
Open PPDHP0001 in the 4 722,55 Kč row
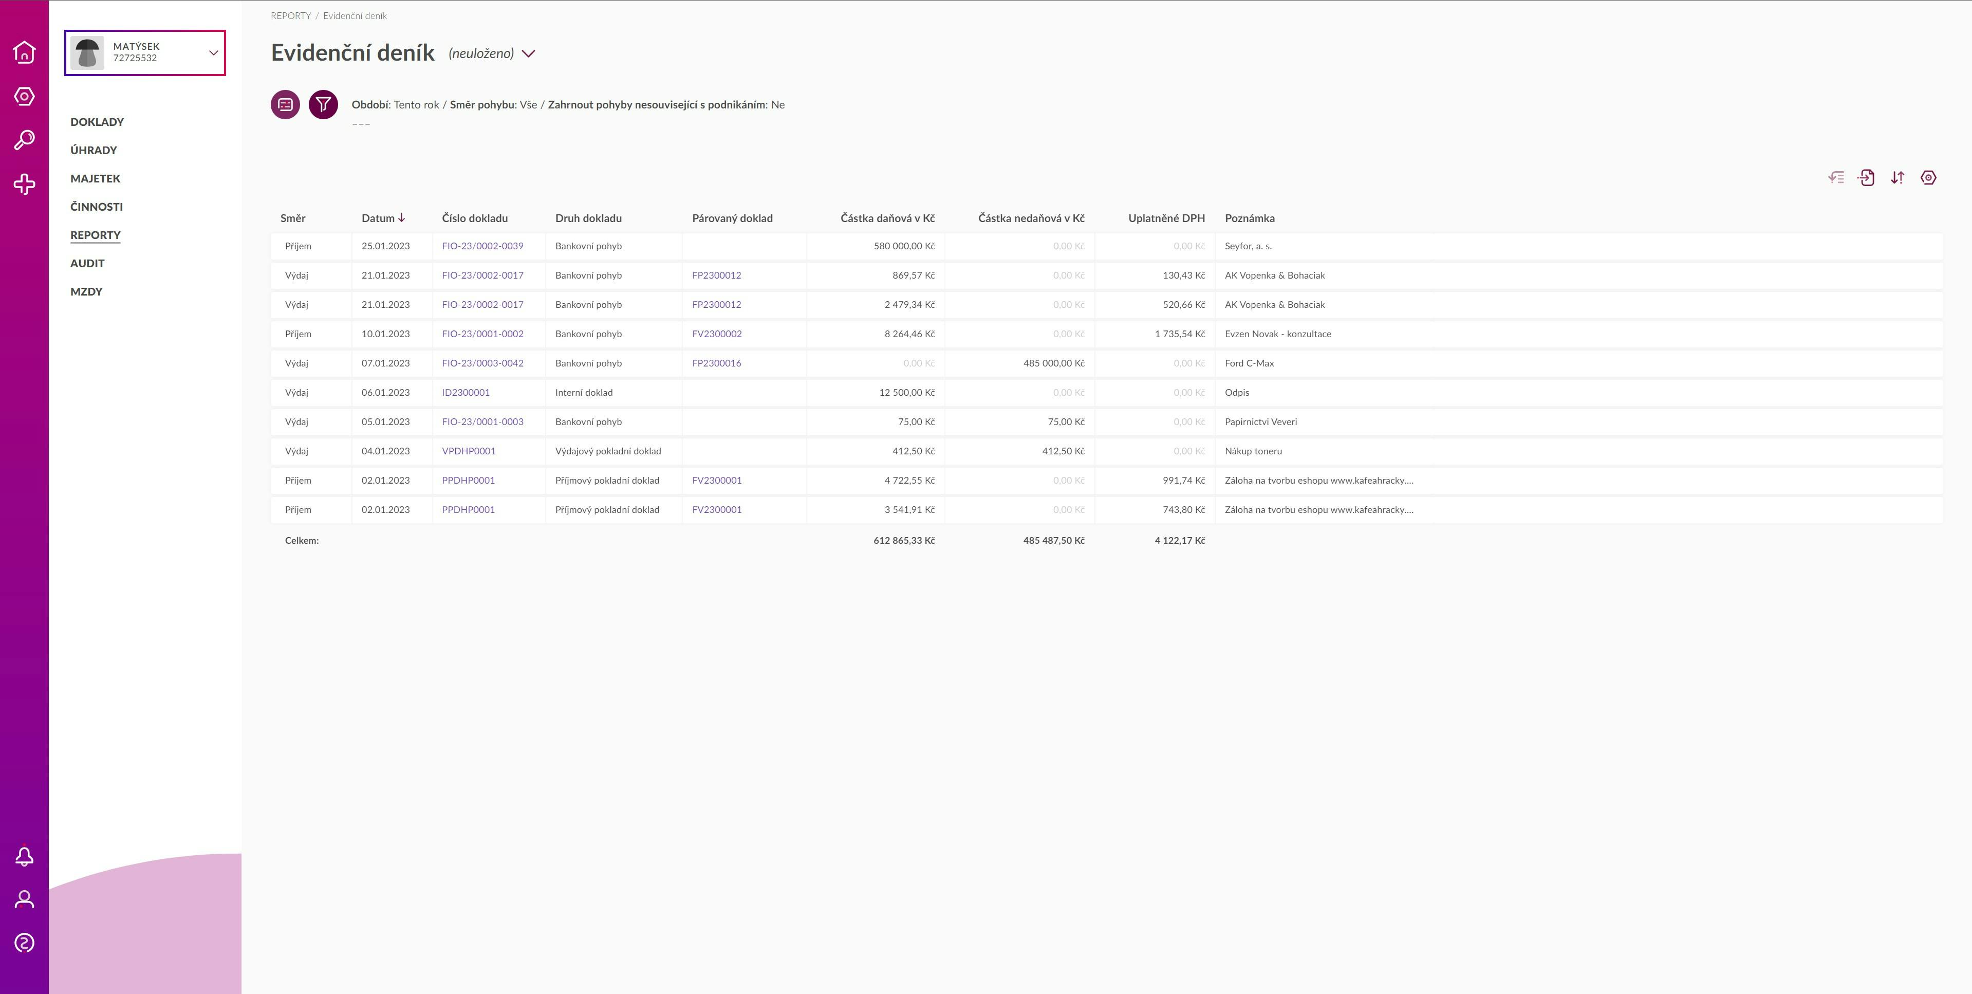click(x=469, y=480)
